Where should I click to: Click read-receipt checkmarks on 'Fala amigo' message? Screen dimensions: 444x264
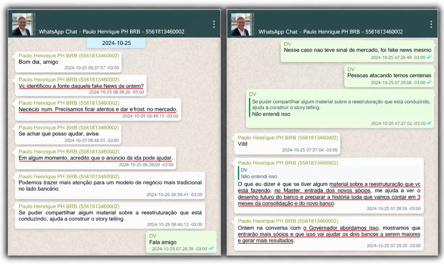211,249
